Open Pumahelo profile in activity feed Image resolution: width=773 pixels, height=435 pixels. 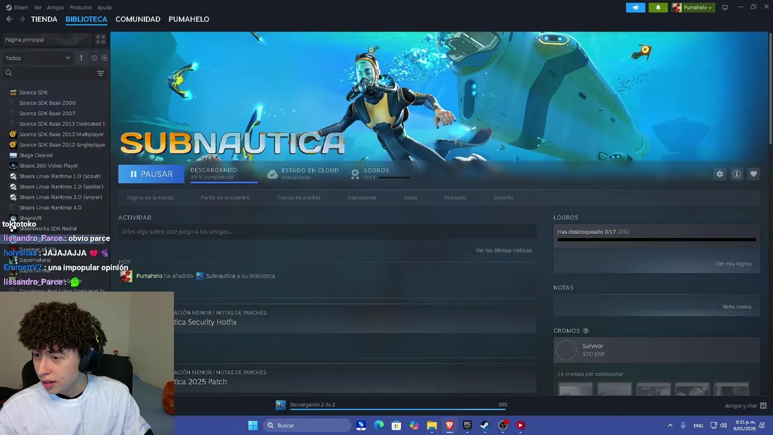point(149,275)
